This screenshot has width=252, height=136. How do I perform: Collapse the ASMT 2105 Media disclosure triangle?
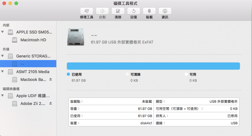coord(2,71)
